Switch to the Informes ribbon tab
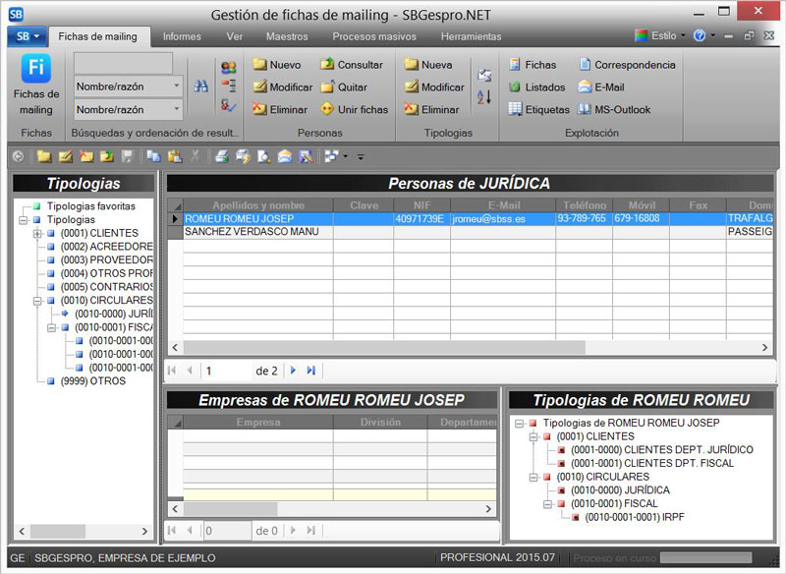This screenshot has width=786, height=574. pyautogui.click(x=182, y=36)
